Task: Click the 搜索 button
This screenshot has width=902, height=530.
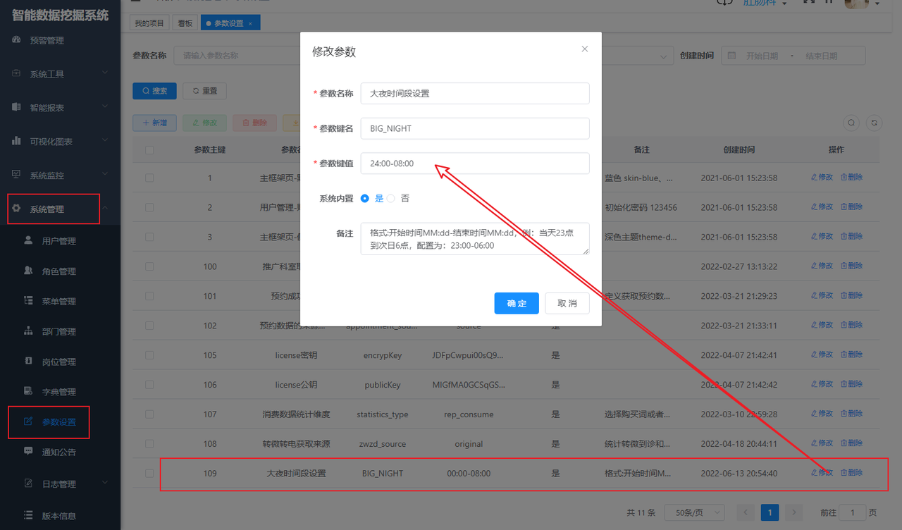Action: (x=154, y=91)
